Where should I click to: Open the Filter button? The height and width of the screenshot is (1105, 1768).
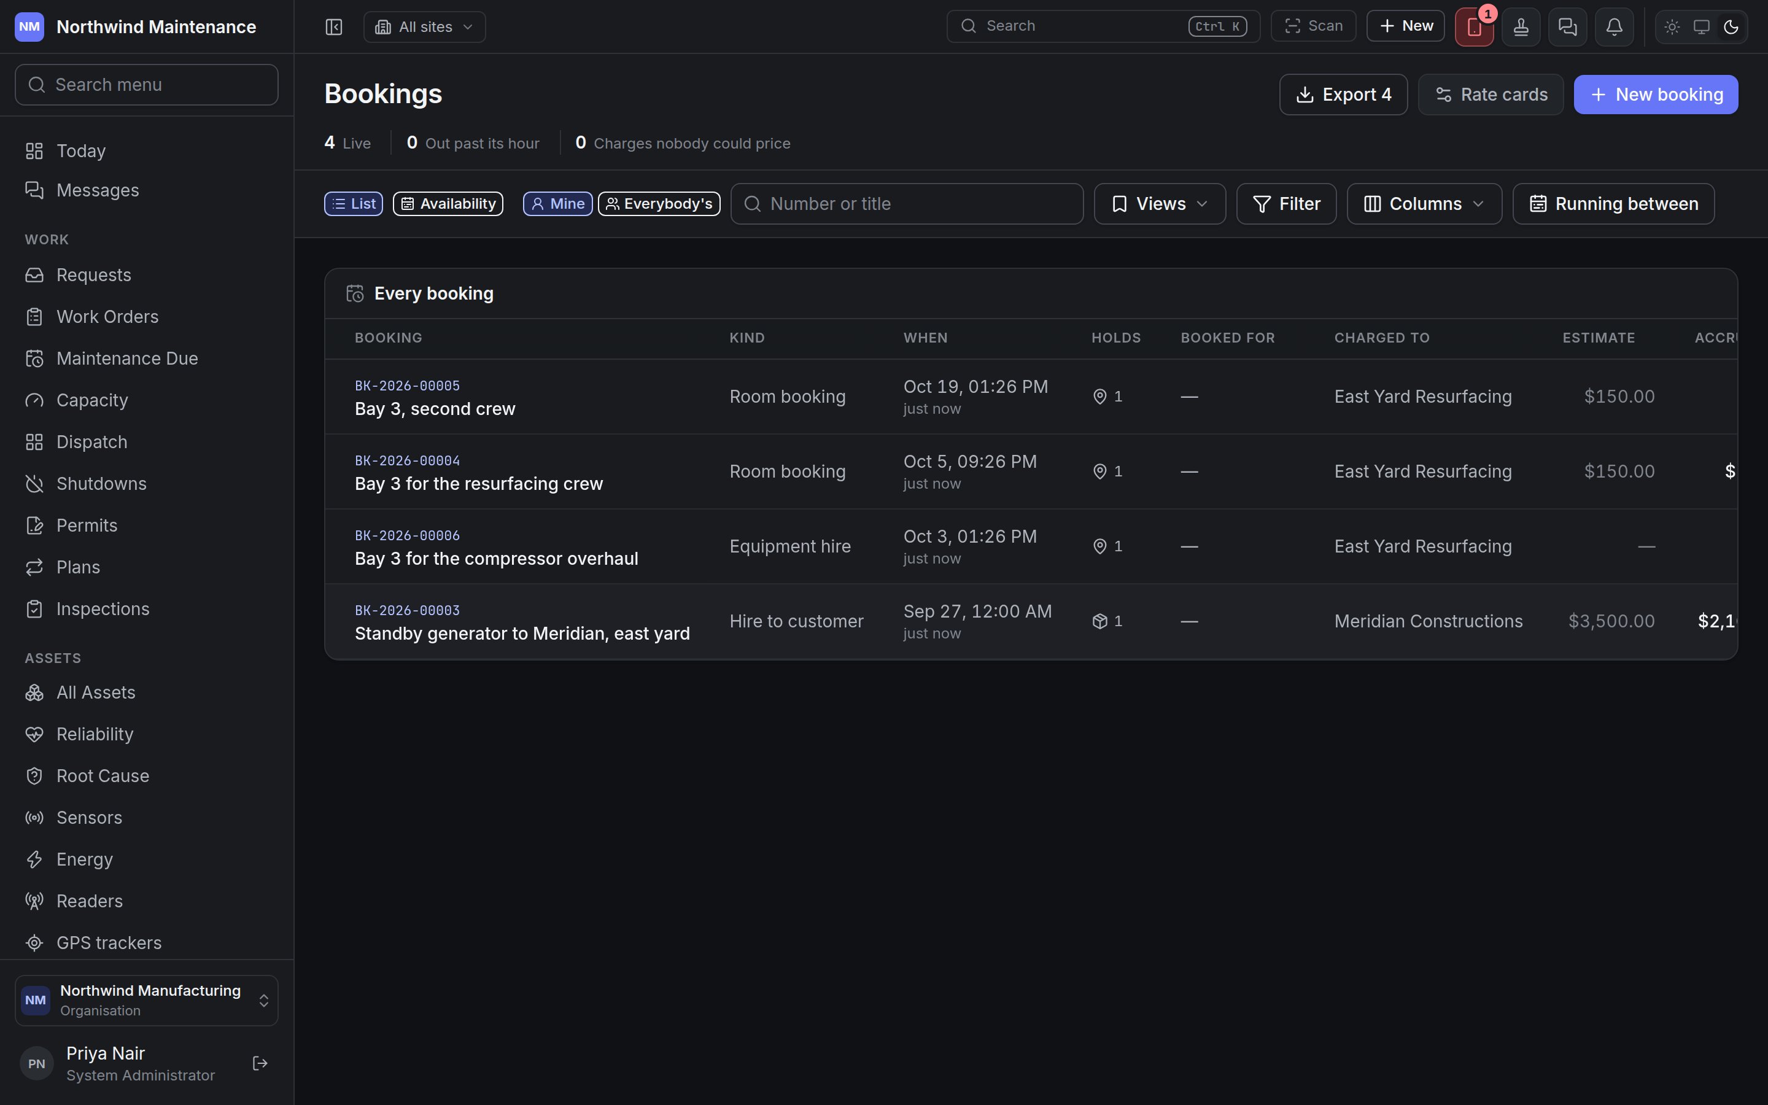pyautogui.click(x=1286, y=204)
